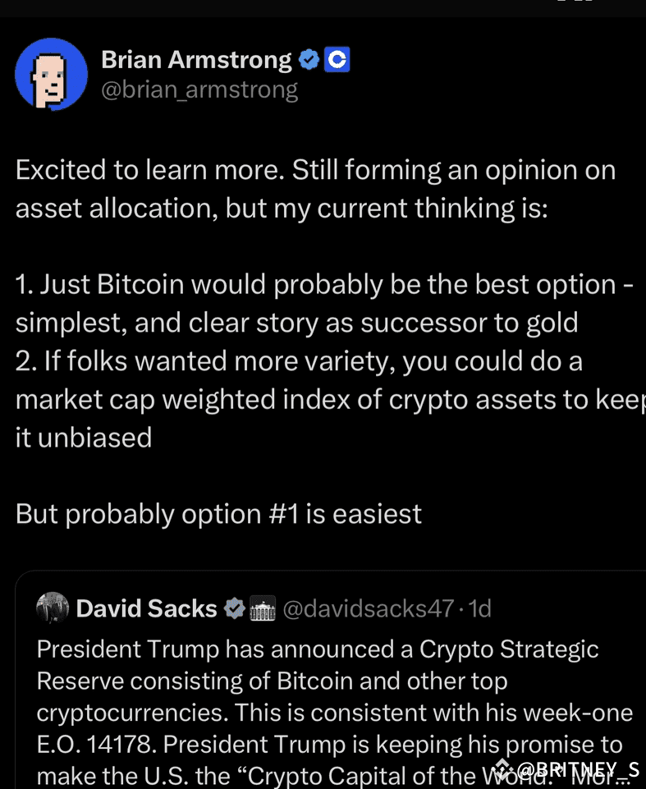Click David Sacks' verified checkmark badge
The width and height of the screenshot is (646, 789).
[x=235, y=608]
